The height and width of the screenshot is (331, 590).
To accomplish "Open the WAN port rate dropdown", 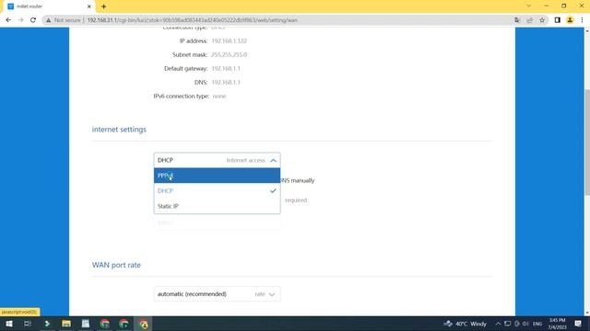I will [217, 294].
